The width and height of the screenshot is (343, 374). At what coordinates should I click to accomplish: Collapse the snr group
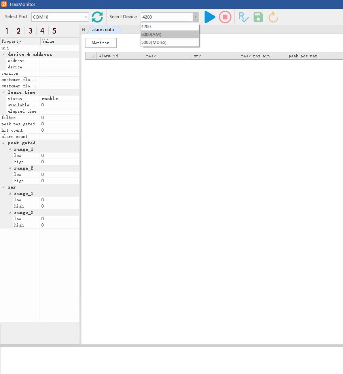click(4, 187)
